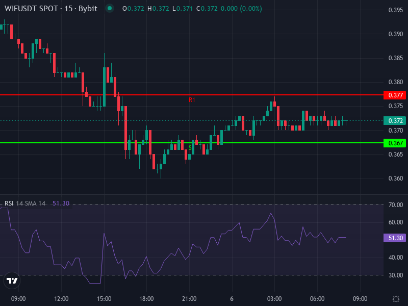Select the WIFUSDT SPOT symbol title
This screenshot has height=306, width=408.
pos(31,9)
